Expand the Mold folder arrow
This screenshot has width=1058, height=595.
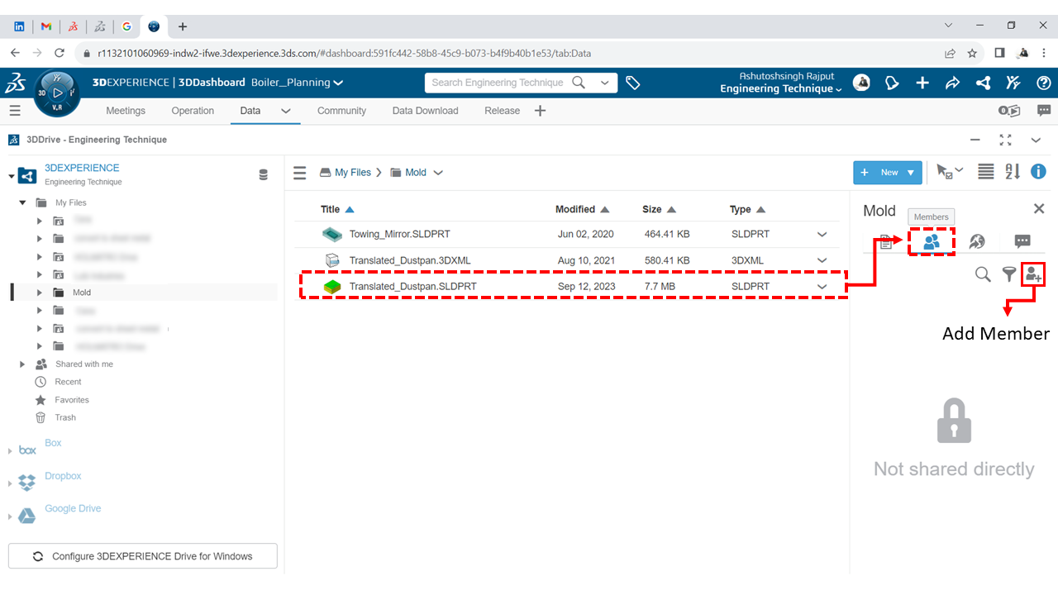coord(40,293)
